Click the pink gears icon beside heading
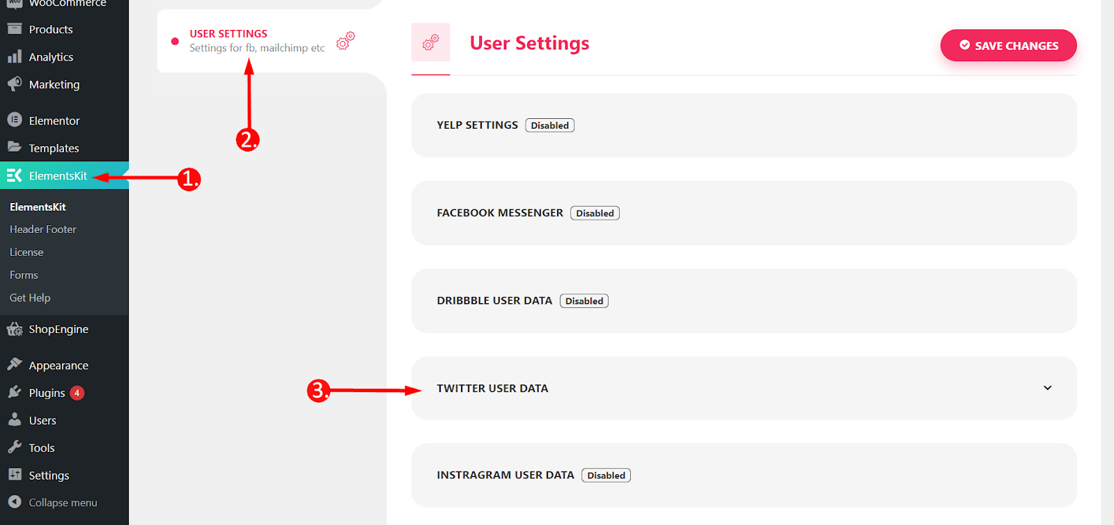This screenshot has width=1114, height=525. (431, 42)
